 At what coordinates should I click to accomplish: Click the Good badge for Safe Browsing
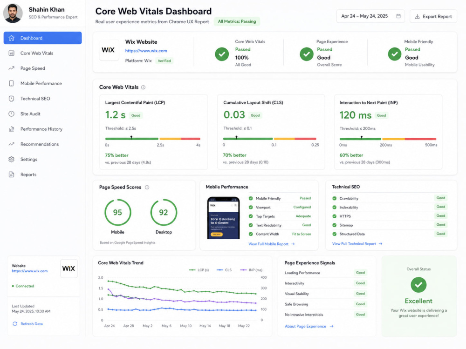[361, 304]
